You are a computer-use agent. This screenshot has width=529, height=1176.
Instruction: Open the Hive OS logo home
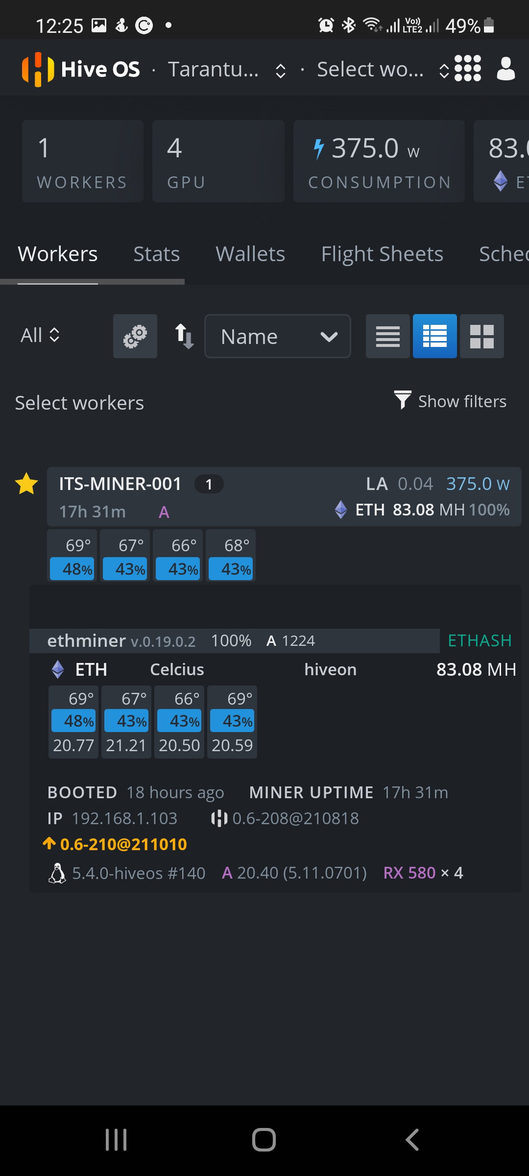[81, 69]
